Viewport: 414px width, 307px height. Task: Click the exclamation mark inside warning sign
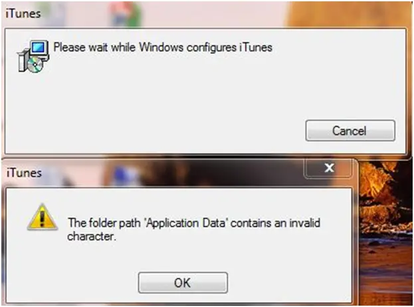[43, 218]
